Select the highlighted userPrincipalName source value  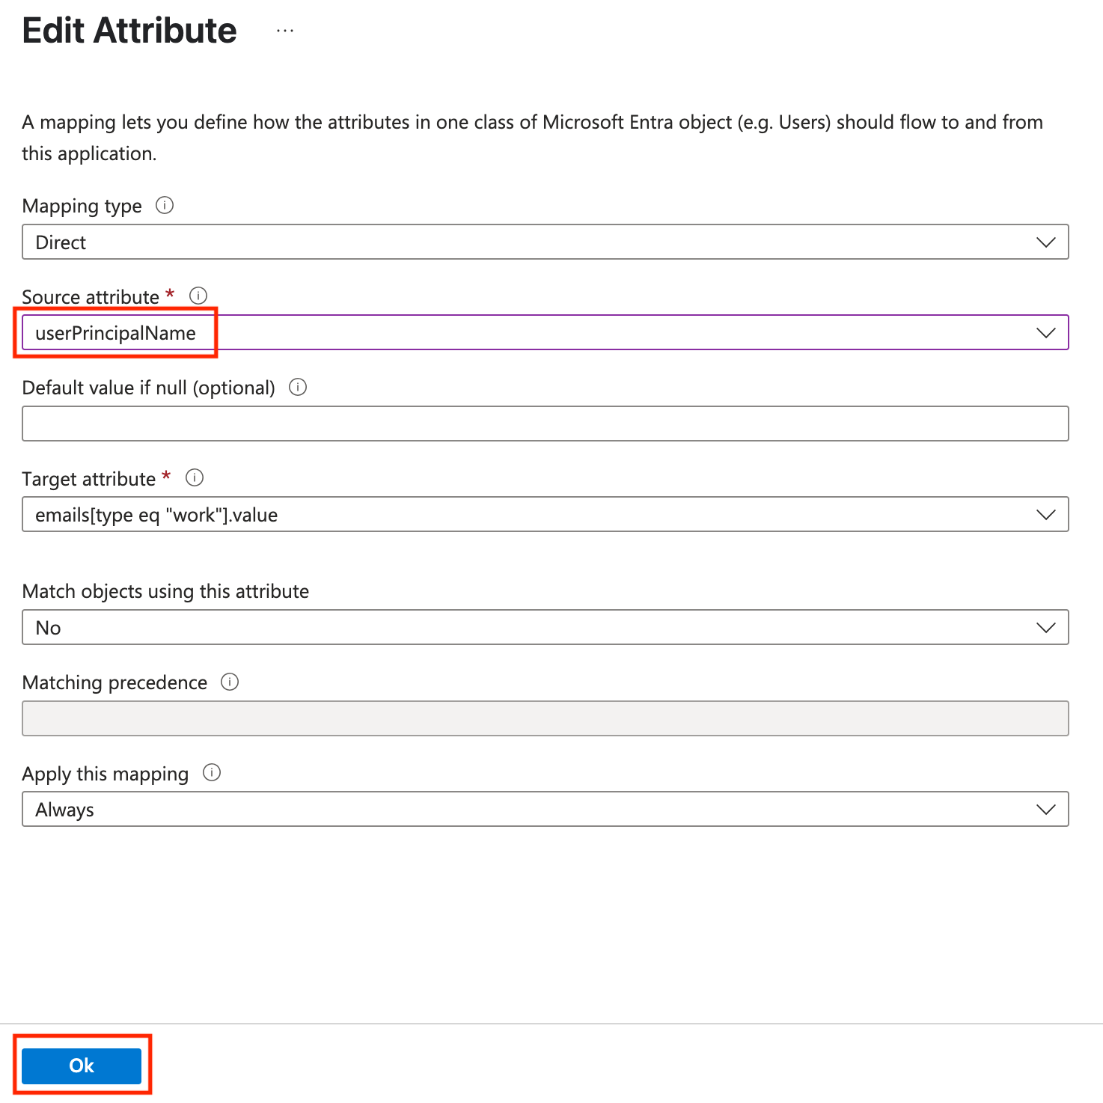(x=116, y=332)
